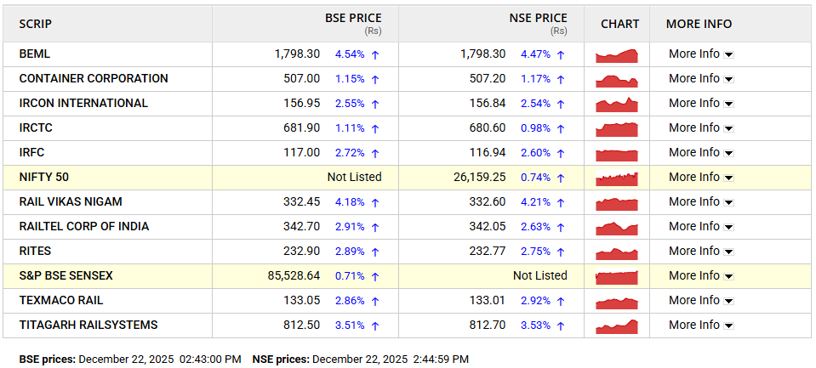
Task: Expand More Info for BEML
Action: 701,54
